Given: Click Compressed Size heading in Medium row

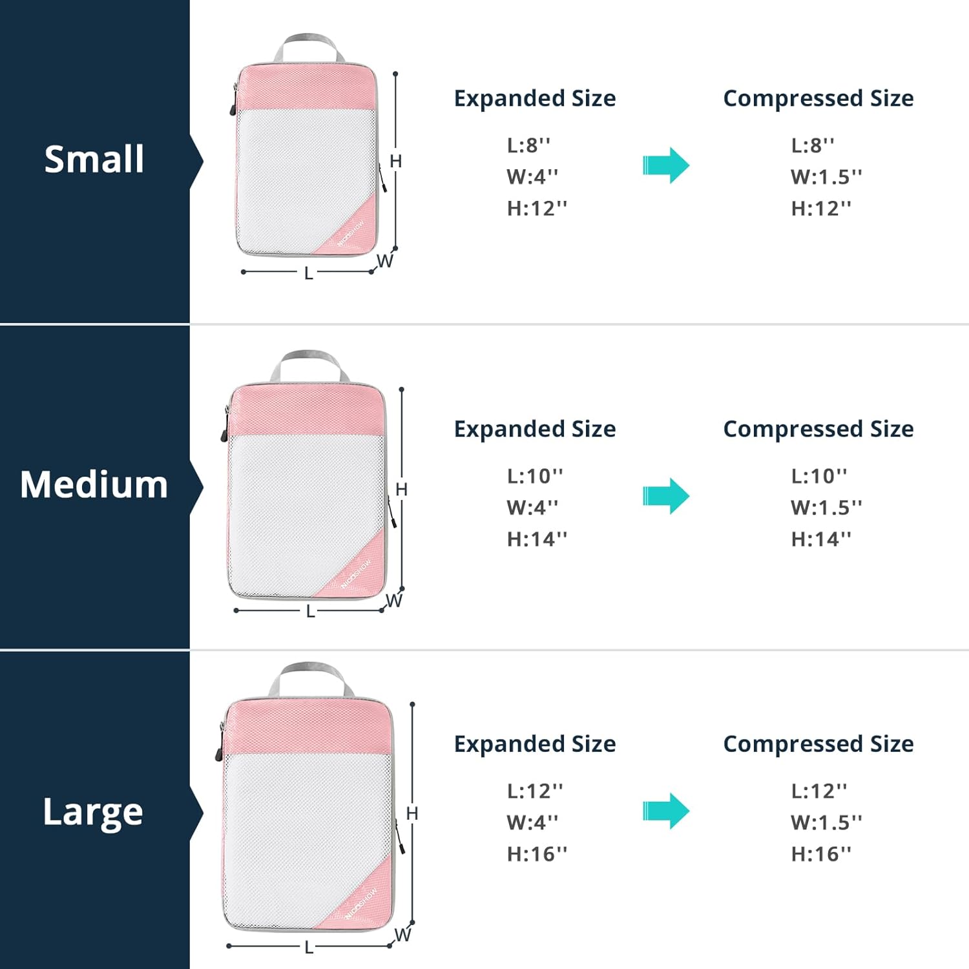Looking at the screenshot, I should (818, 429).
